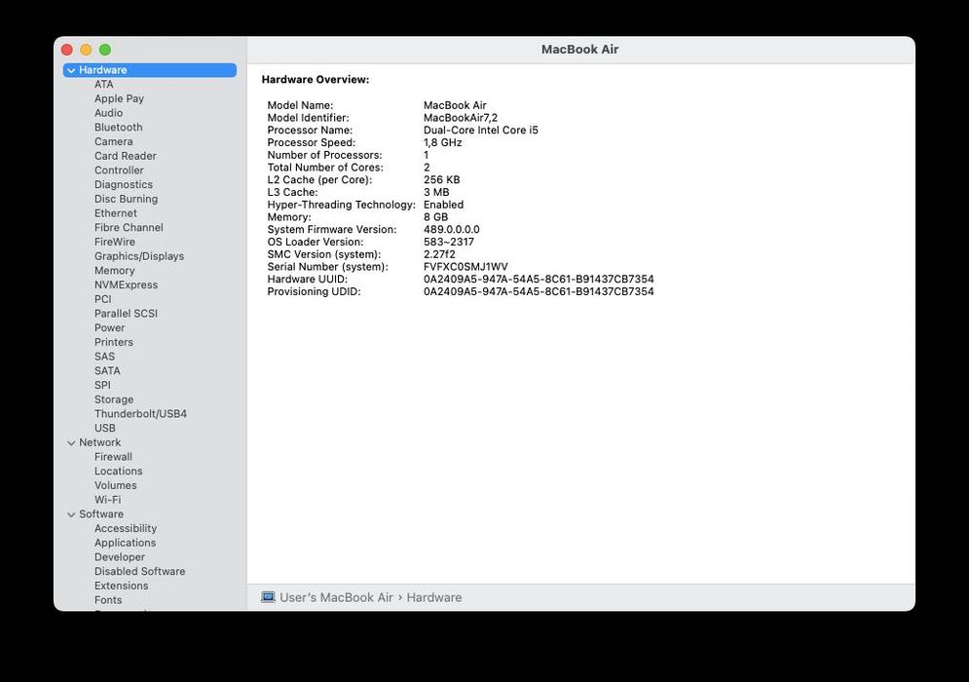This screenshot has width=969, height=682.
Task: Select Parallel SCSI in the sidebar
Action: coord(126,313)
